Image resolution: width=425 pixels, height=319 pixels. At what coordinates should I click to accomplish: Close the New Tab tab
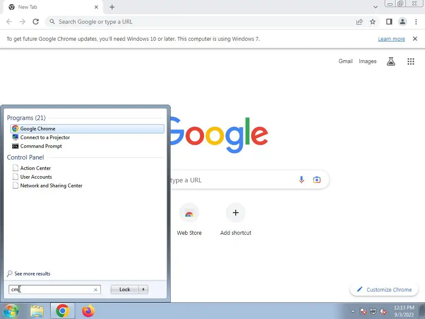[x=96, y=7]
